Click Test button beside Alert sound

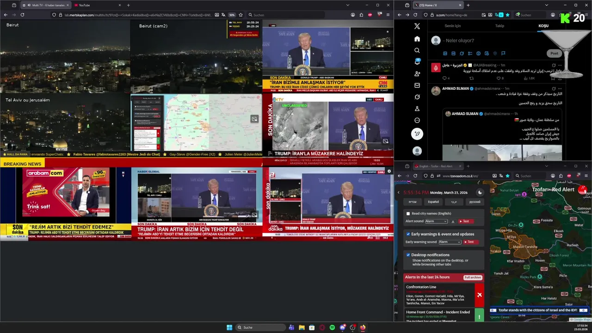click(x=466, y=222)
